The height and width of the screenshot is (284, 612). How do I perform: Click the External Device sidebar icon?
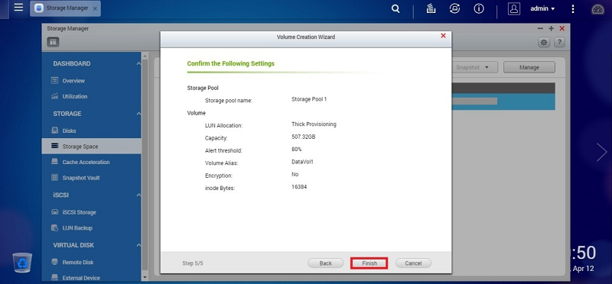click(x=54, y=277)
